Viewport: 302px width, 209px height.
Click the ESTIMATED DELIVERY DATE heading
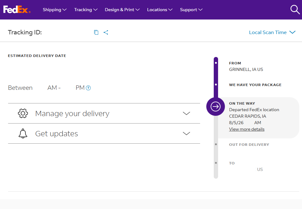tap(37, 56)
